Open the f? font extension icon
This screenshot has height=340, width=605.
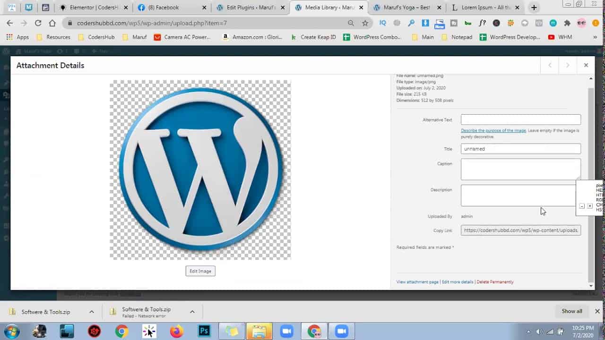point(482,23)
